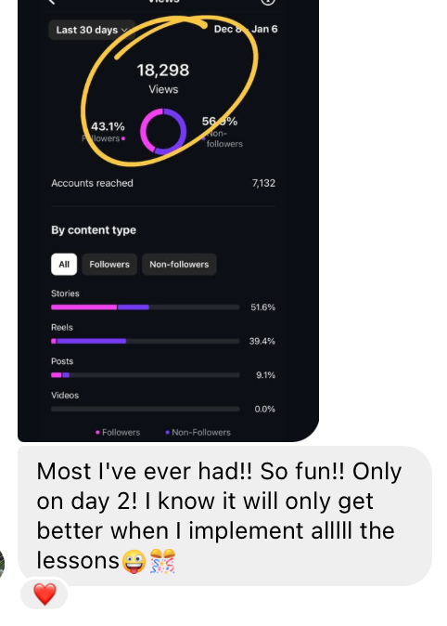This screenshot has height=626, width=447.
Task: Click the 18,298 Views total
Action: tap(163, 78)
